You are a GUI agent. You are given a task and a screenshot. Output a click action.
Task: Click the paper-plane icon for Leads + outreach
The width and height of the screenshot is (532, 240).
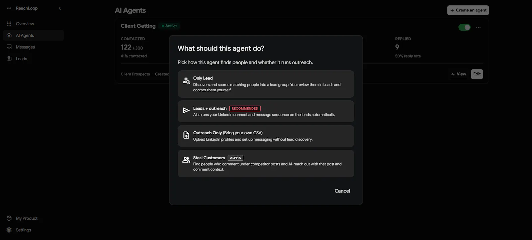click(186, 111)
